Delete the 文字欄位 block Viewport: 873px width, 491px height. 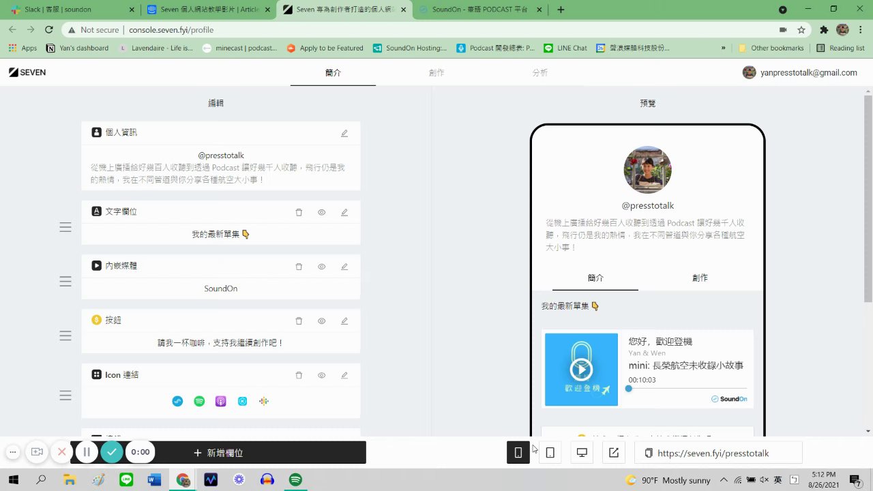(x=299, y=212)
